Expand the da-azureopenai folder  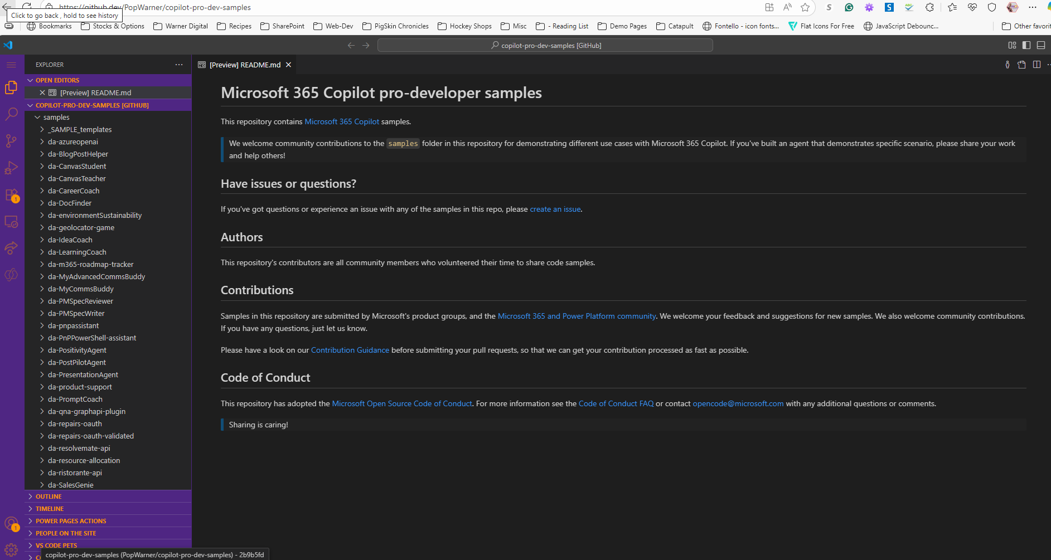pyautogui.click(x=108, y=142)
